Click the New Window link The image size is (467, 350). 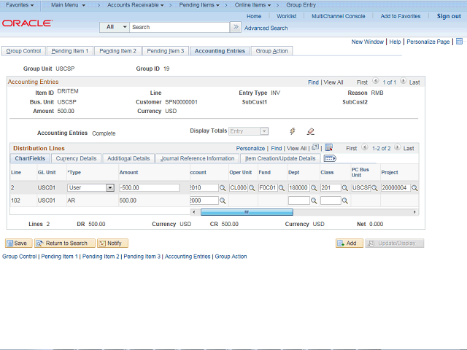[x=368, y=42]
